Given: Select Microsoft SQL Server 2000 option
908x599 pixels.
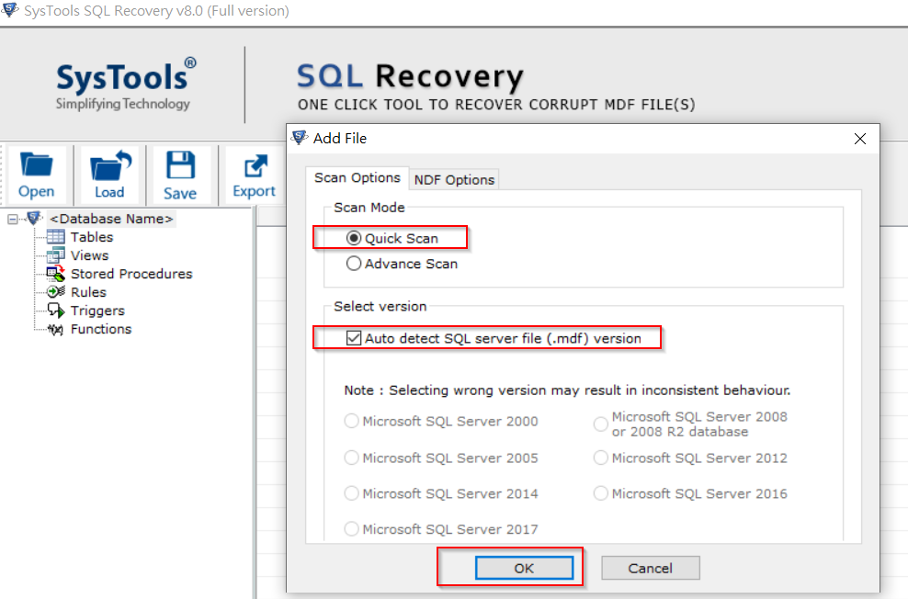Looking at the screenshot, I should [x=351, y=421].
